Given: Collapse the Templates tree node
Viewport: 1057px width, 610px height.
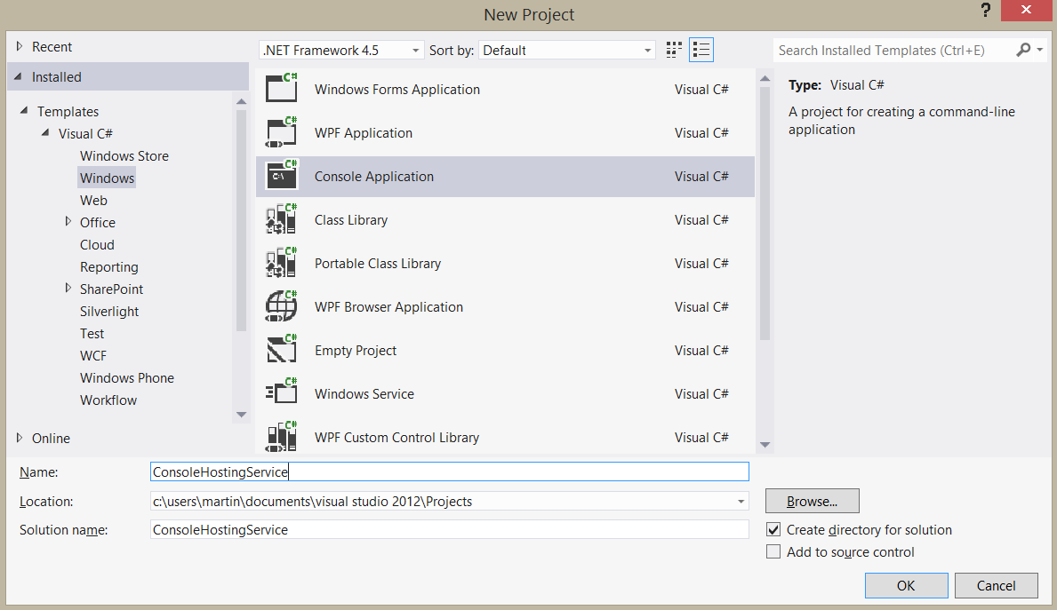Looking at the screenshot, I should point(24,110).
